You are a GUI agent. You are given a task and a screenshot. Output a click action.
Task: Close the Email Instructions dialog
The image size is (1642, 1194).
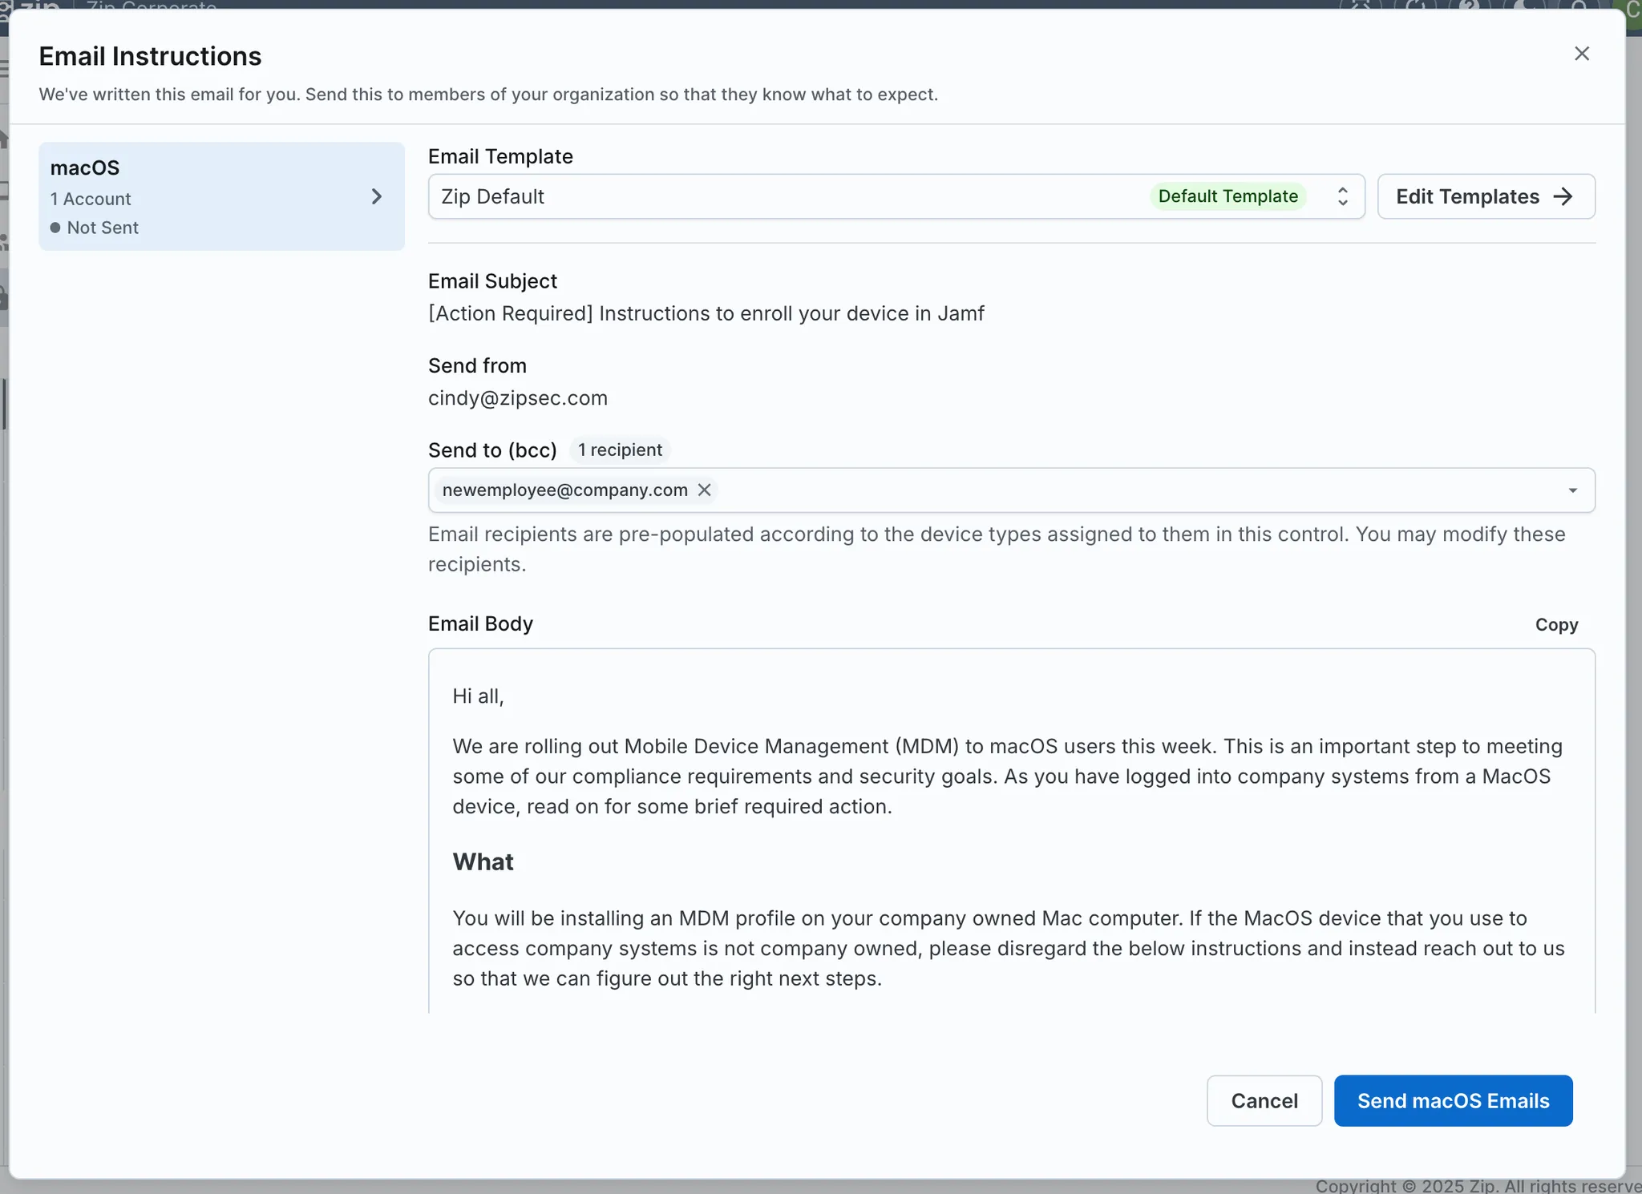pyautogui.click(x=1581, y=54)
